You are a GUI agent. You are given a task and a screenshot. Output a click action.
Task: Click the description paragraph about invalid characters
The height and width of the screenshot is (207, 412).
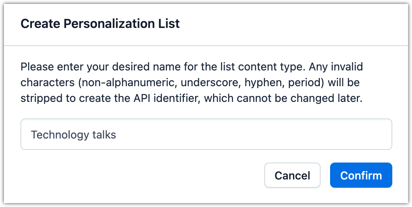tap(191, 83)
